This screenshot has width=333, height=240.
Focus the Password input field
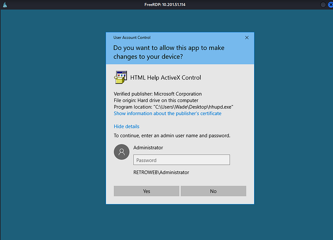coord(182,160)
